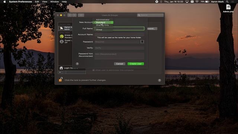Click the Search field in Users & Groups

150,15
